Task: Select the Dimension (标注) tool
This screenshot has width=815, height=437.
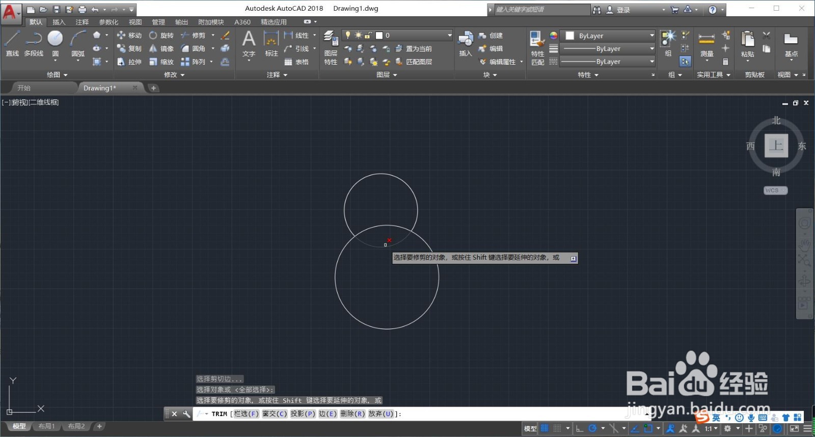Action: 271,43
